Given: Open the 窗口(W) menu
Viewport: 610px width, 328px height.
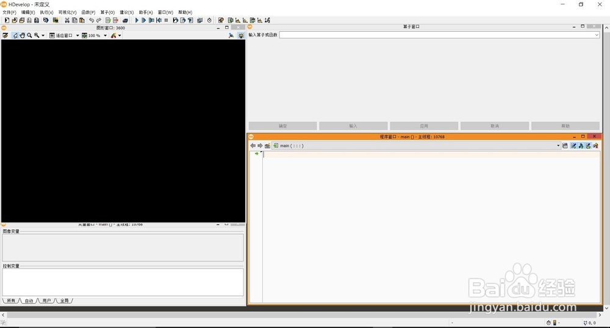Looking at the screenshot, I should (165, 12).
